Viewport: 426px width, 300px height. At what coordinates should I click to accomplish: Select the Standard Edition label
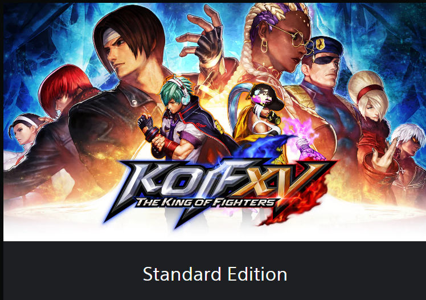[x=215, y=274]
